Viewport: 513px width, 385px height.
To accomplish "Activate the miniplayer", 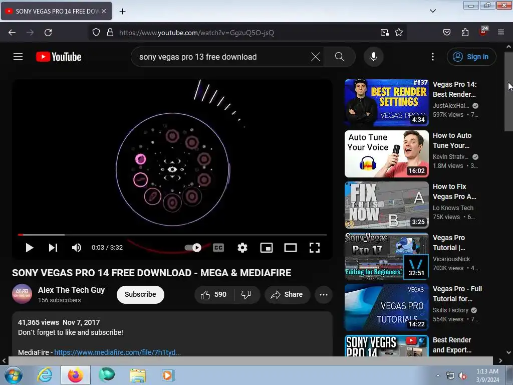I will [x=267, y=248].
